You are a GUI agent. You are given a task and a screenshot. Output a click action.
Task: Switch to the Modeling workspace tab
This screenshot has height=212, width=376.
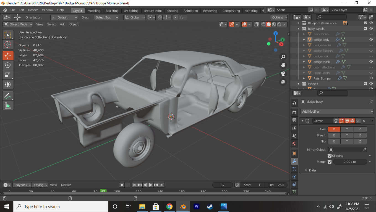click(94, 11)
